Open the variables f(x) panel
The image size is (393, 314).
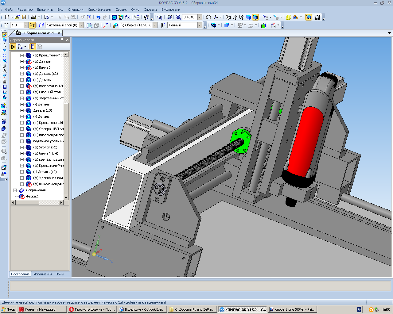(128, 17)
